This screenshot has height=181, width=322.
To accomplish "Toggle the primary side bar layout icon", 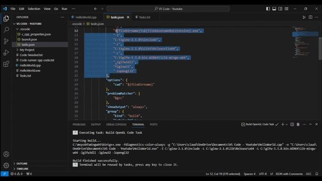I will click(x=268, y=9).
